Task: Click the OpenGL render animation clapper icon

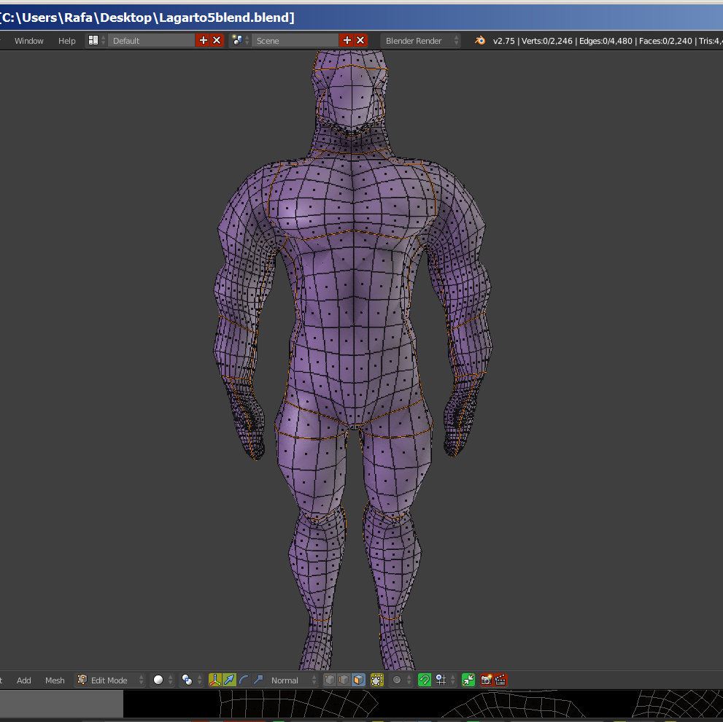Action: 500,680
